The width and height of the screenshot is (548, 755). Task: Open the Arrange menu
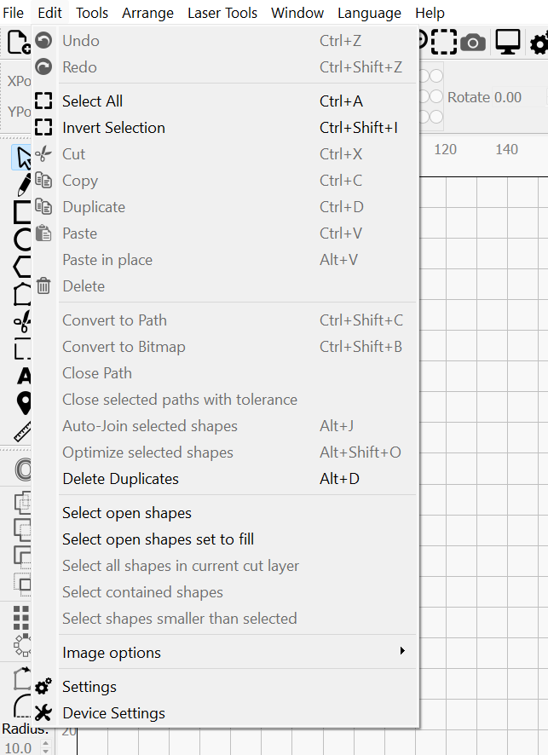147,13
